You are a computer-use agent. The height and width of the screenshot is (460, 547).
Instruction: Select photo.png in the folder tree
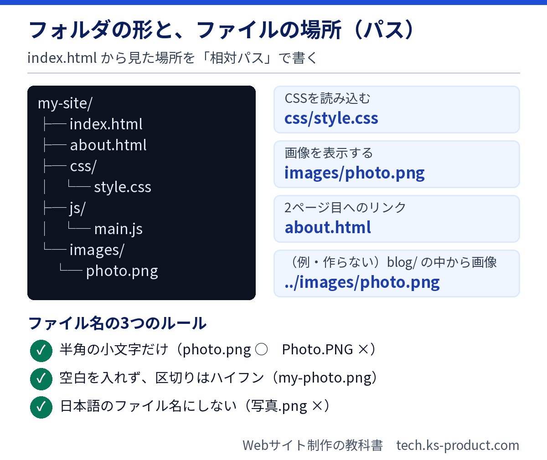coord(122,271)
